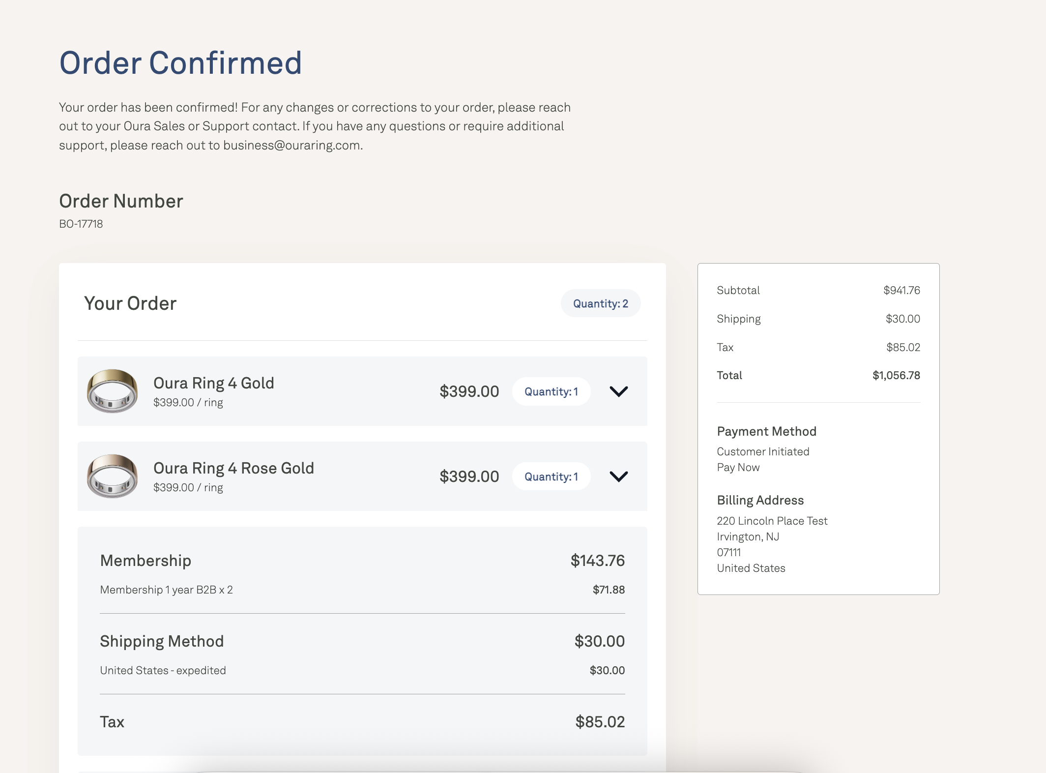Click the Pay Now payment text
The width and height of the screenshot is (1046, 773).
coord(738,467)
